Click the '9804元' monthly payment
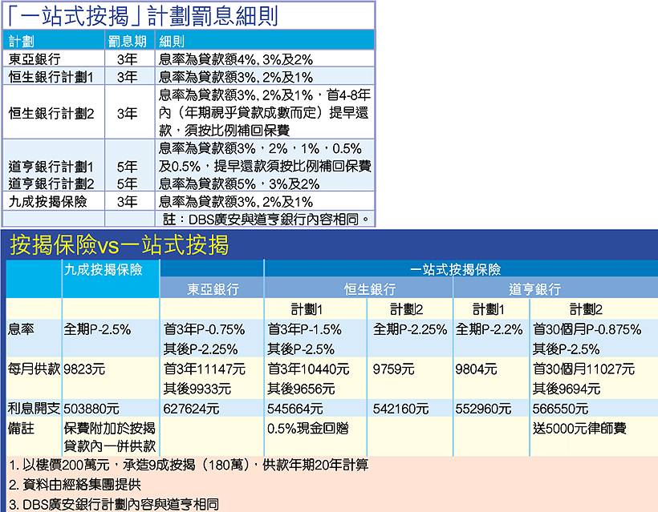This screenshot has width=658, height=512. click(477, 369)
